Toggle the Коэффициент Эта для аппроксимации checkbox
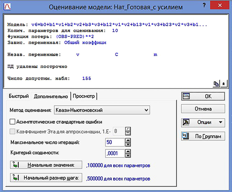 (12, 131)
